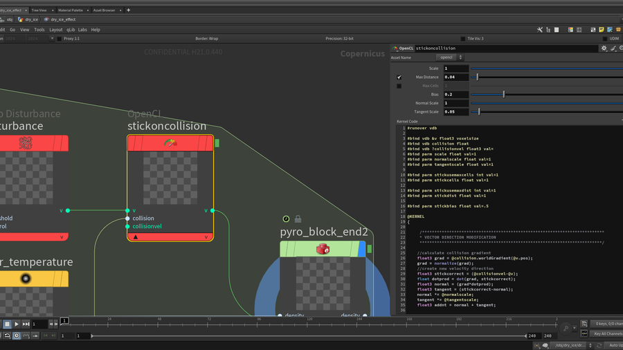
Task: Open the Labs menu
Action: coord(82,30)
